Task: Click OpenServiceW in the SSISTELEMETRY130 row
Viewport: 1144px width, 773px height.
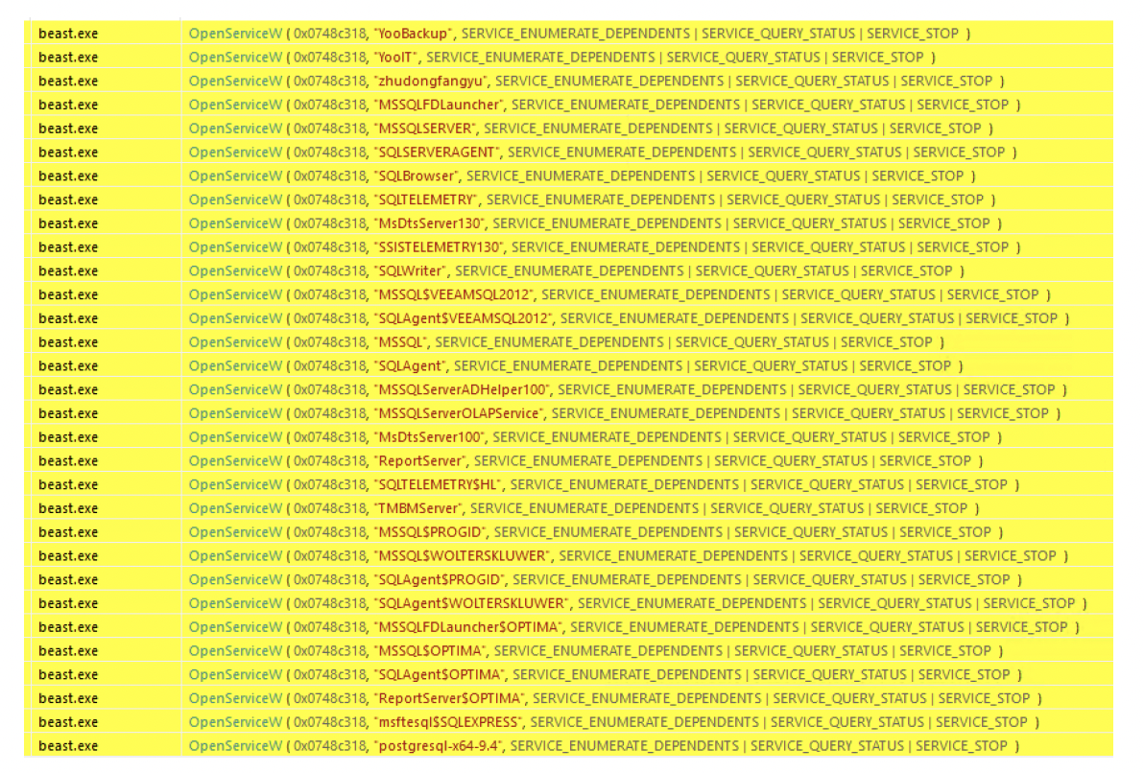Action: coord(235,247)
